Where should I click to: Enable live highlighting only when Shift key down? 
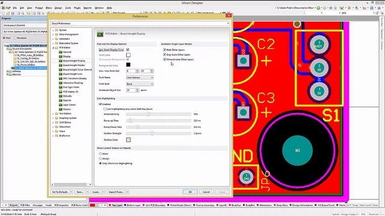click(105, 109)
